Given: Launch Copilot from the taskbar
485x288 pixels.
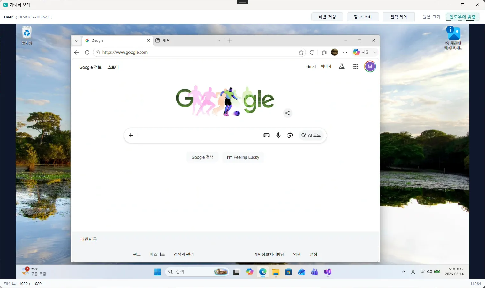Looking at the screenshot, I should point(250,272).
